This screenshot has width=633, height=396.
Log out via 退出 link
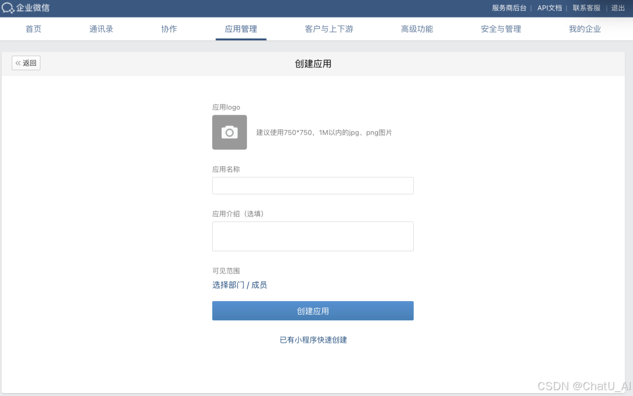tap(618, 8)
